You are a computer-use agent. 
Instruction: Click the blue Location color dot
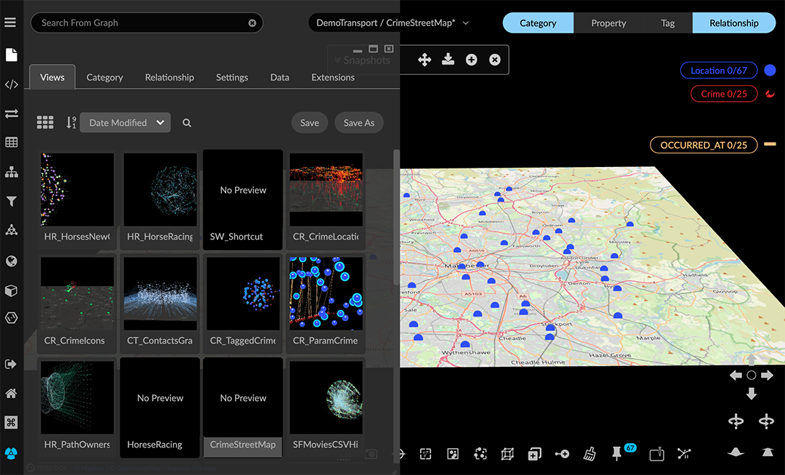770,70
